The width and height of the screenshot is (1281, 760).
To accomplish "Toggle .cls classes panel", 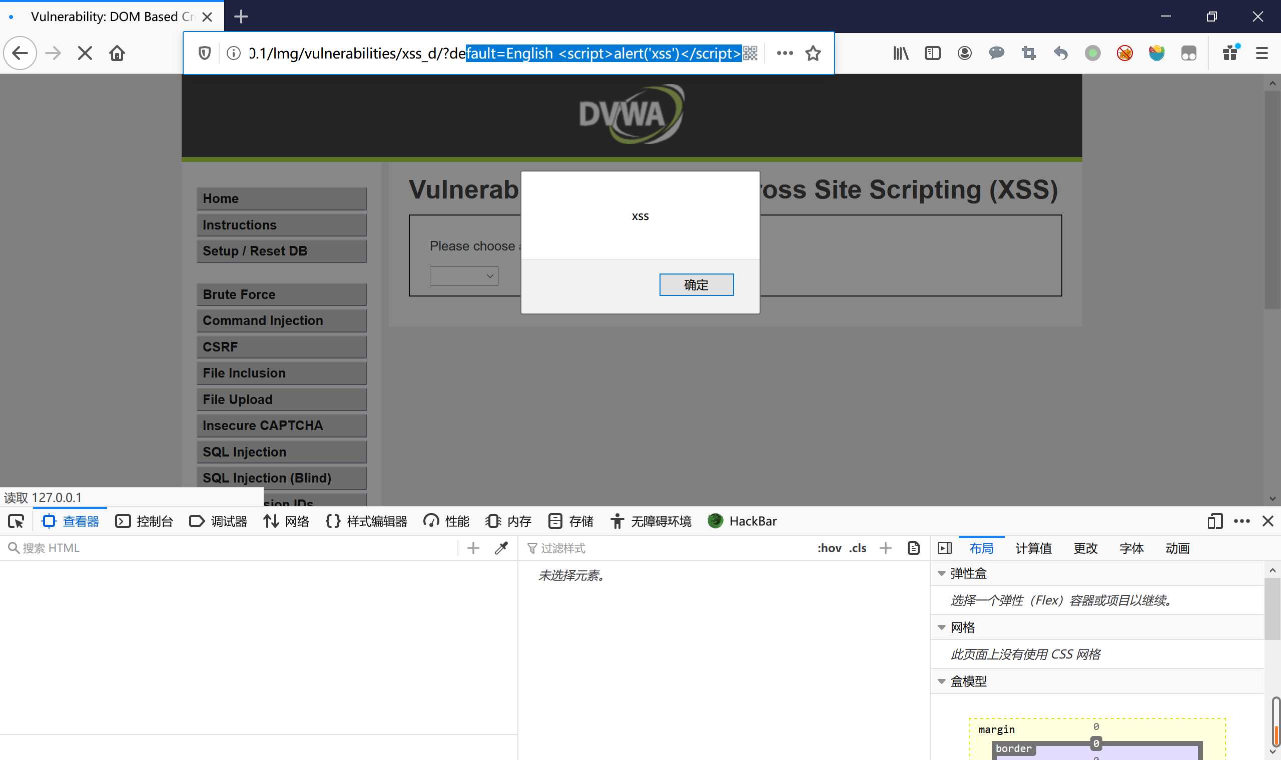I will tap(857, 548).
